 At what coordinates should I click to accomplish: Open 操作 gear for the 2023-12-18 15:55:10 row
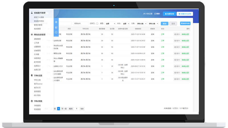[177, 73]
